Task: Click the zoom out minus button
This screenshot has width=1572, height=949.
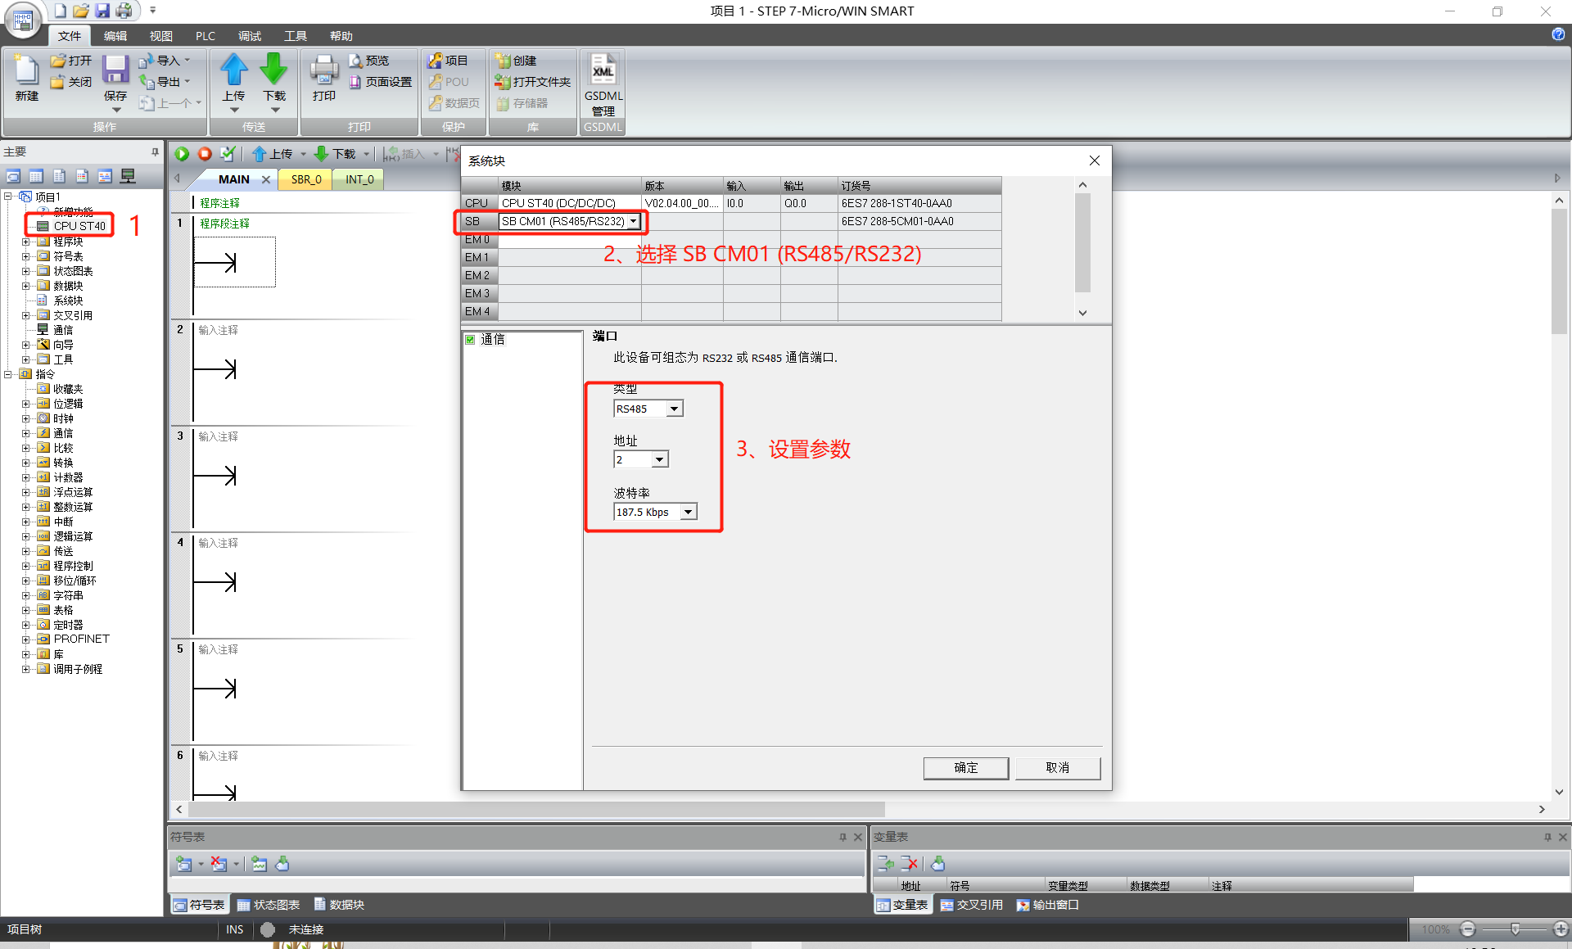Action: 1468,929
